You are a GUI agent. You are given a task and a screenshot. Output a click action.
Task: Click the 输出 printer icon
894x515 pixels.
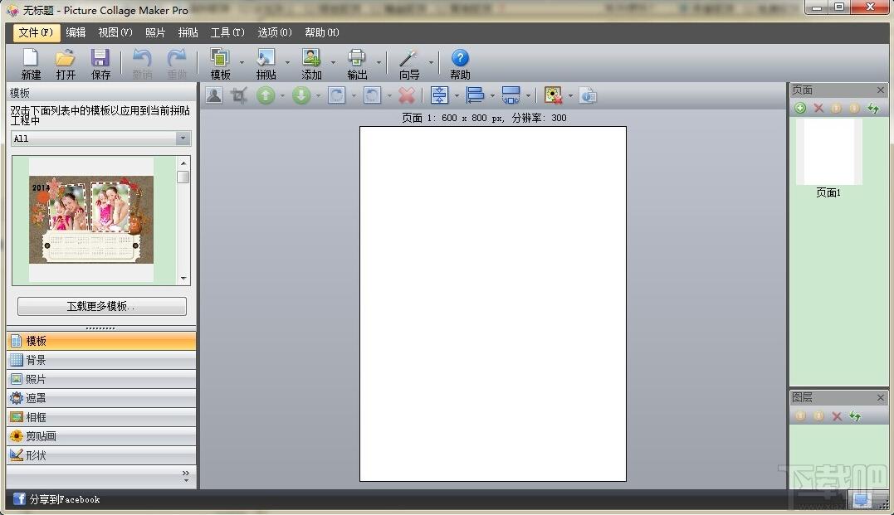pyautogui.click(x=357, y=58)
